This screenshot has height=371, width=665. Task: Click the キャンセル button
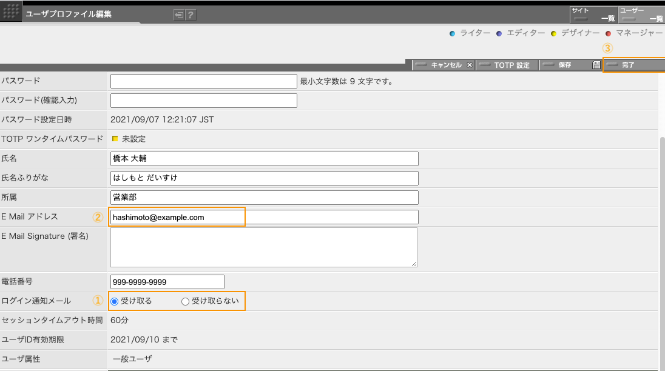coord(445,65)
